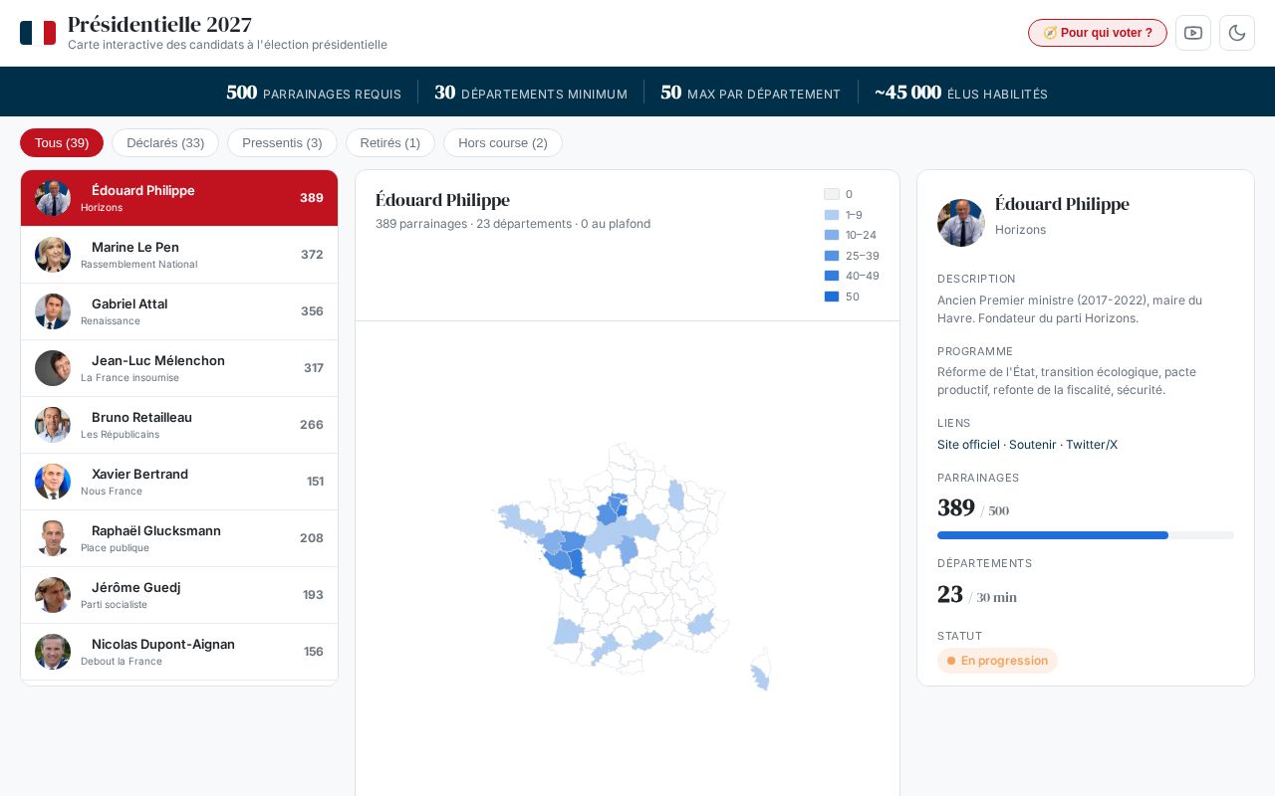Viewport: 1275px width, 796px height.
Task: Click "Horizons" under the detail panel name
Action: pyautogui.click(x=1020, y=230)
